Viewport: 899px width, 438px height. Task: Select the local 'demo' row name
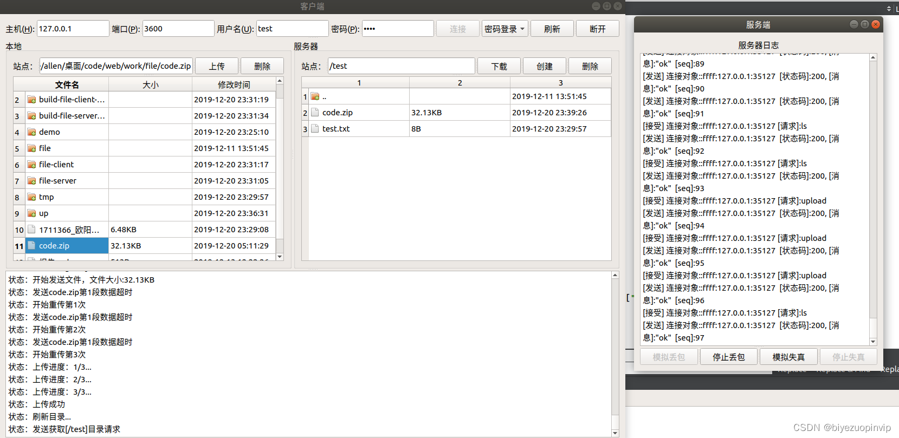tap(49, 132)
